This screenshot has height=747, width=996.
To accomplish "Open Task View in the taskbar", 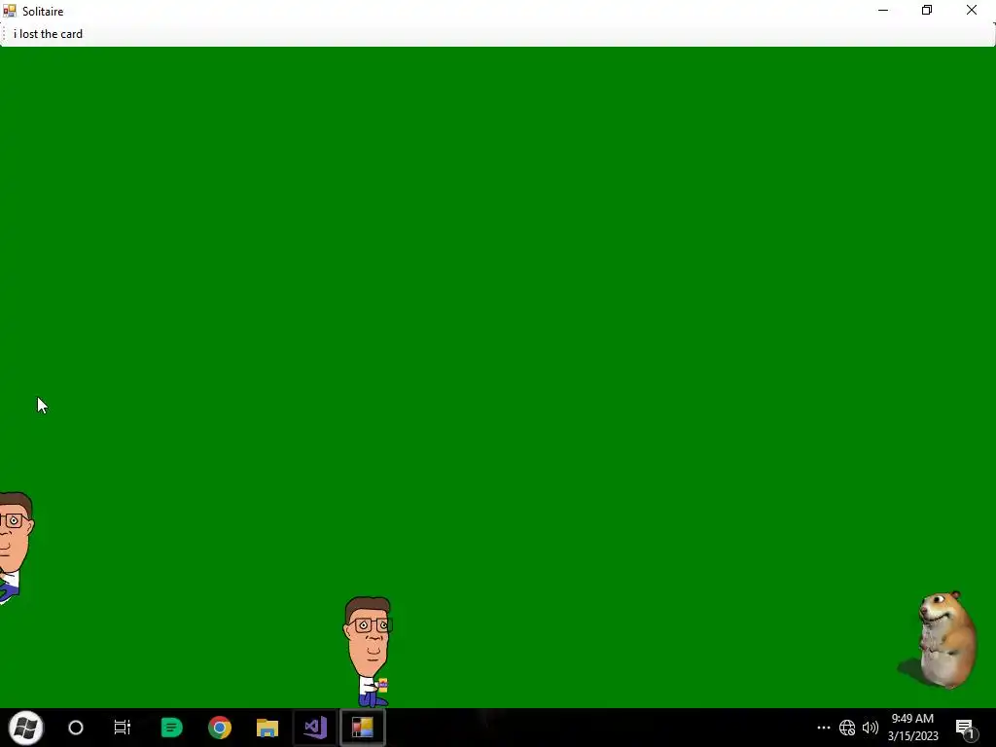I will (x=122, y=728).
